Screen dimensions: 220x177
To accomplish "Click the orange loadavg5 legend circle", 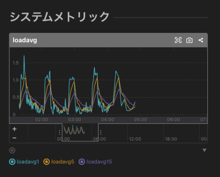I will pos(47,162).
